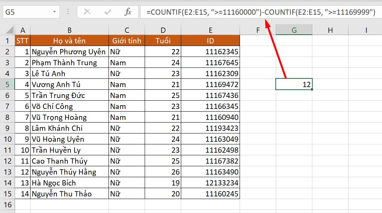Click the 'Họ và tên' header cell
This screenshot has height=213, width=382.
pos(69,40)
